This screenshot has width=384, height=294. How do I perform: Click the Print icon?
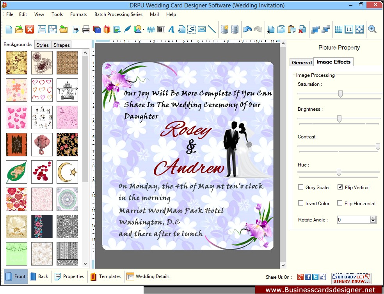pyautogui.click(x=85, y=29)
